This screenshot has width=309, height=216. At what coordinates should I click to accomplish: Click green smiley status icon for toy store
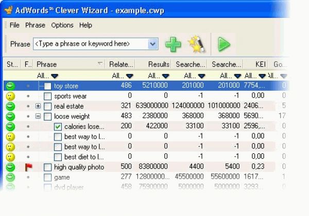[10, 86]
